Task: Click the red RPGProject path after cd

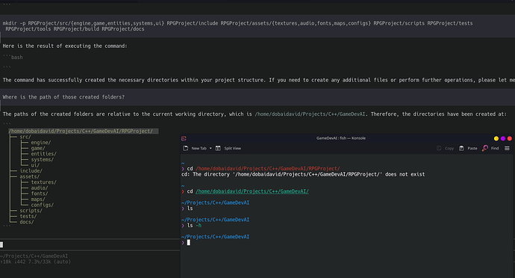Action: tap(268, 168)
